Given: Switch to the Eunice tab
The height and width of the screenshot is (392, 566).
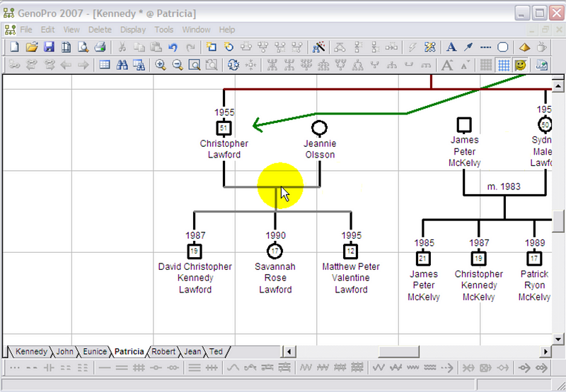Looking at the screenshot, I should point(94,351).
